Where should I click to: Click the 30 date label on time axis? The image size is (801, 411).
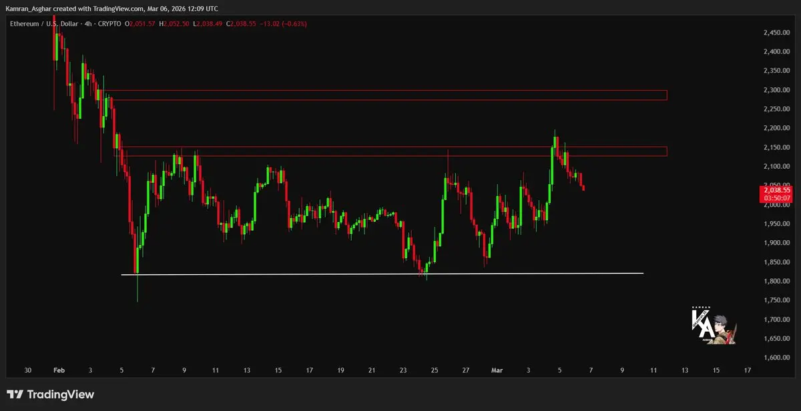(x=27, y=370)
